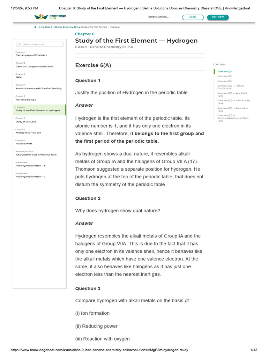This screenshot has width=268, height=358.
Task: Click the KnowledgeBoat logo icon
Action: pyautogui.click(x=41, y=17)
